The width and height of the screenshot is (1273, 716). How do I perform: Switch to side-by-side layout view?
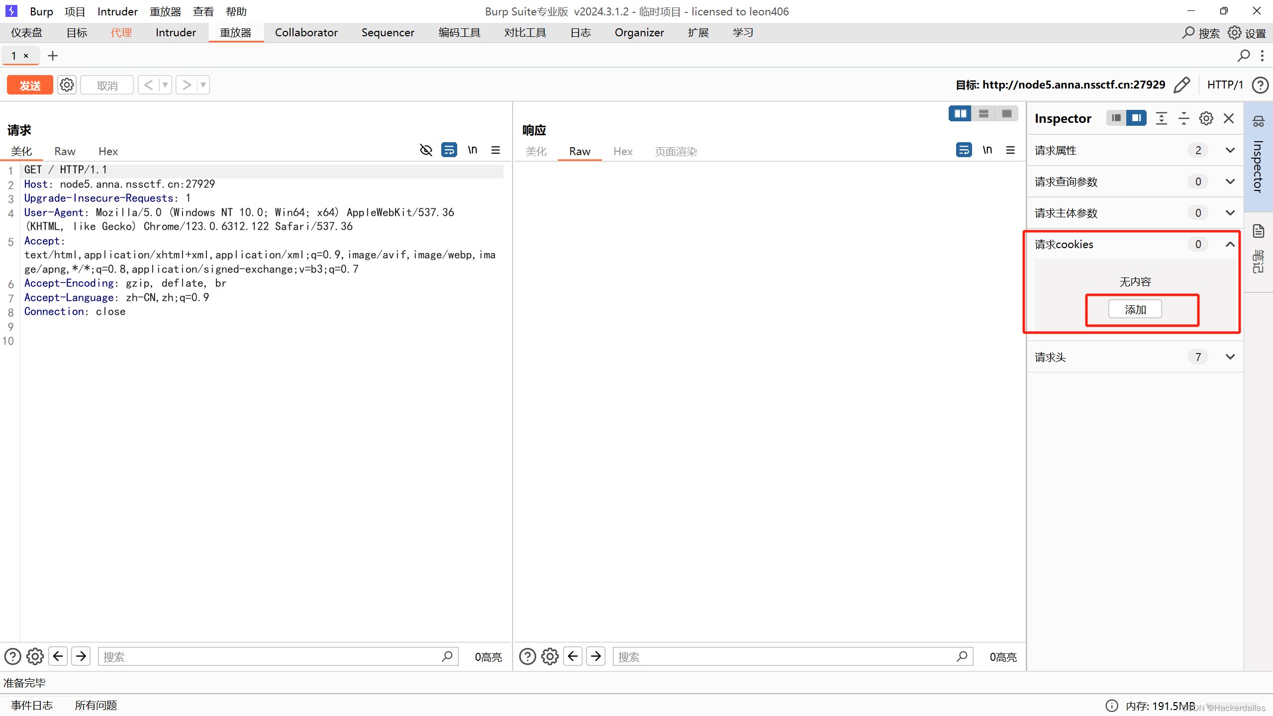pyautogui.click(x=960, y=114)
